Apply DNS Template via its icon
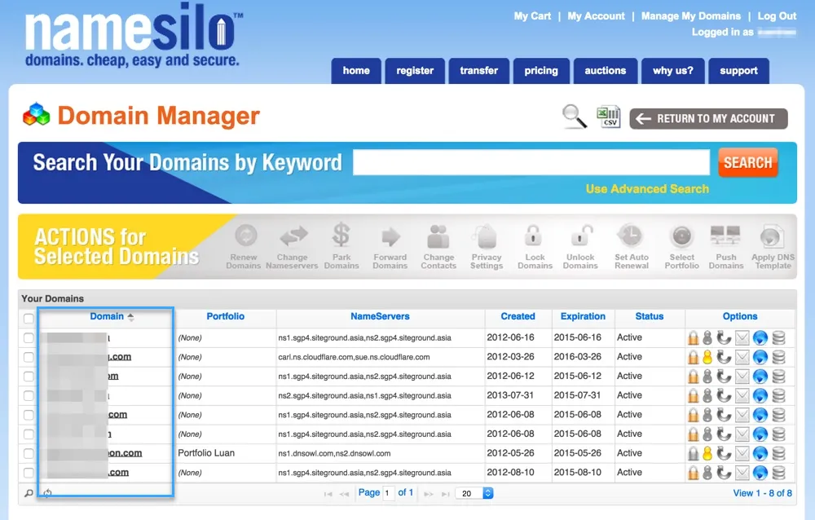Viewport: 815px width, 520px height. [x=771, y=236]
